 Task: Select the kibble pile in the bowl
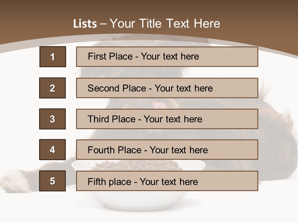(x=137, y=165)
